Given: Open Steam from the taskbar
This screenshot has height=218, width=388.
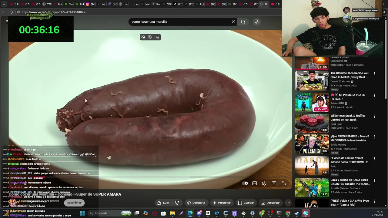Looking at the screenshot, I should pos(297,213).
